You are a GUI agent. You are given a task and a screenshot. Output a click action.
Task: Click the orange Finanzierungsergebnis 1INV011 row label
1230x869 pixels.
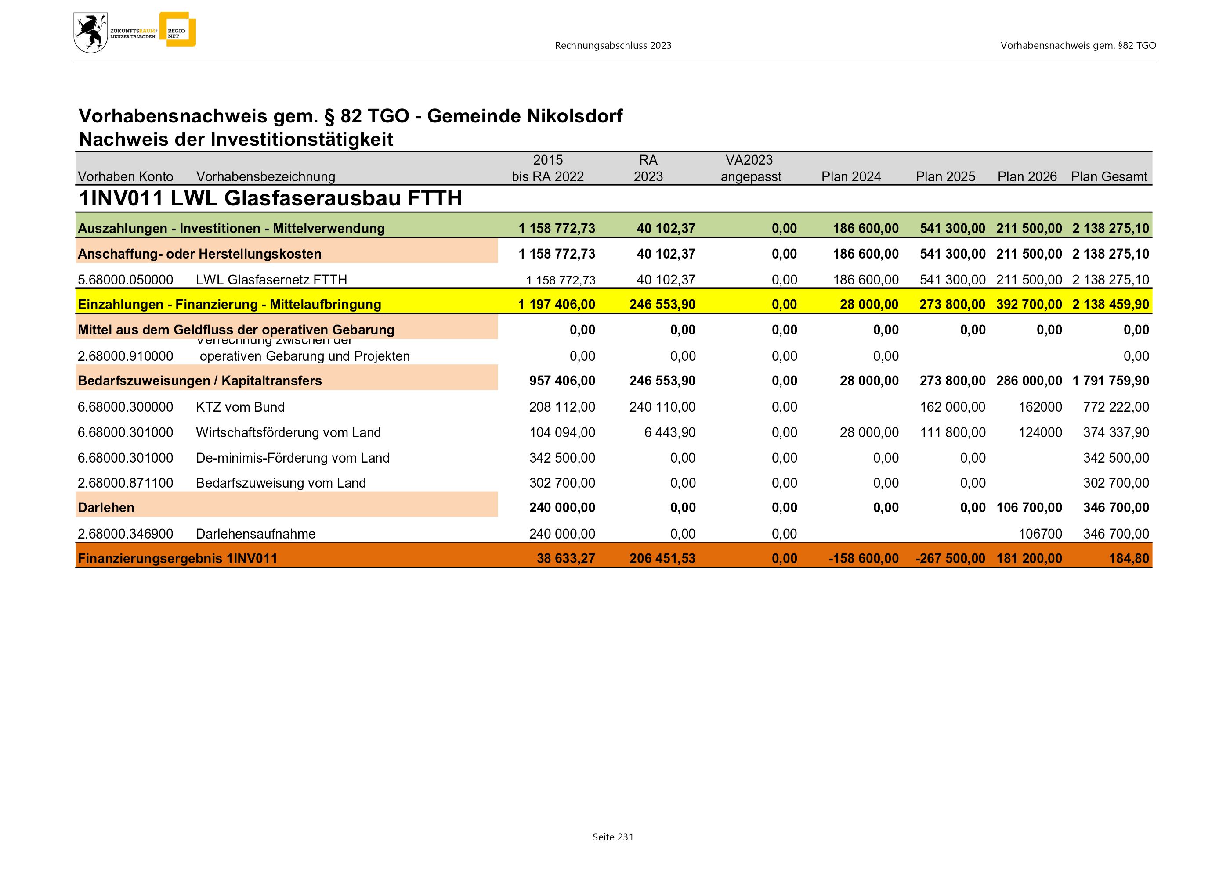point(177,559)
